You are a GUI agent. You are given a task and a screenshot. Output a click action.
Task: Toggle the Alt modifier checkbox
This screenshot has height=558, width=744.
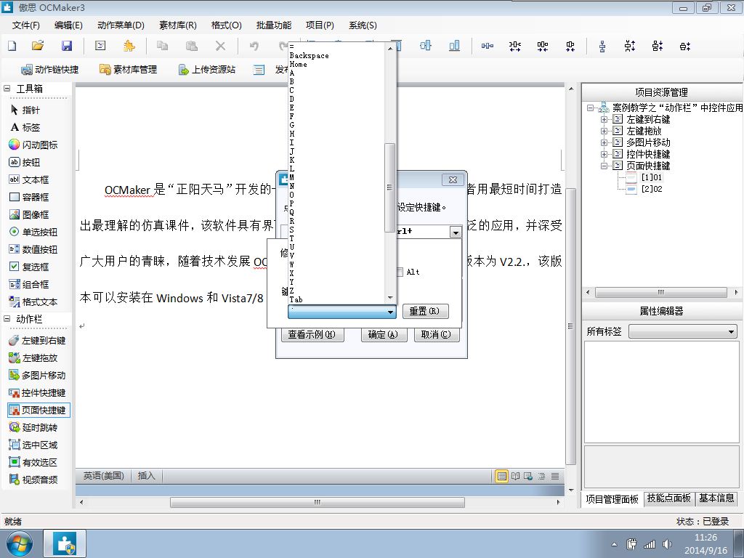pos(400,272)
